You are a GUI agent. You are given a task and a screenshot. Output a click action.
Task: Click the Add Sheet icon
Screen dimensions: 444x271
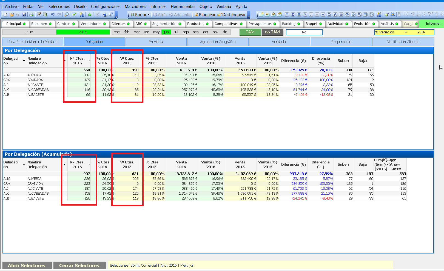point(261,15)
